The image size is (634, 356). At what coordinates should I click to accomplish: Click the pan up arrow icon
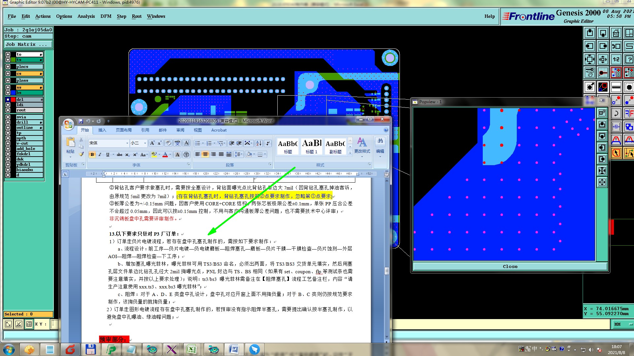point(590,33)
